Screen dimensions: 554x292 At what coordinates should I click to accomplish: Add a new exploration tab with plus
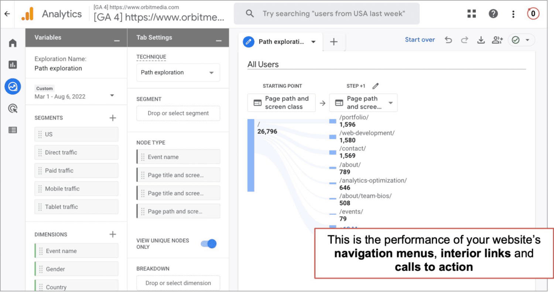click(x=334, y=42)
